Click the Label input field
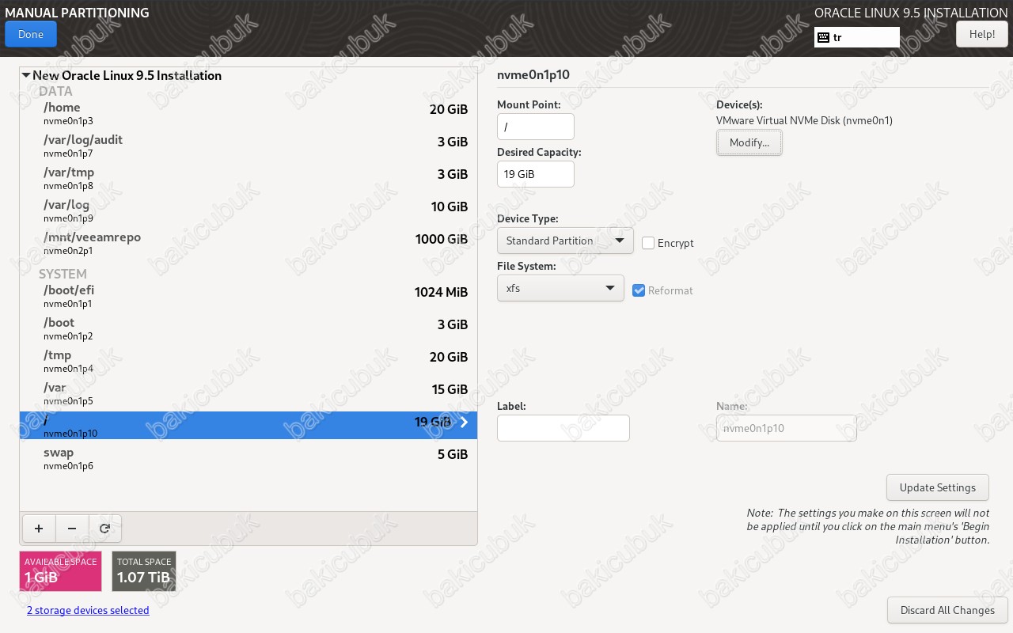The image size is (1013, 633). [x=563, y=428]
